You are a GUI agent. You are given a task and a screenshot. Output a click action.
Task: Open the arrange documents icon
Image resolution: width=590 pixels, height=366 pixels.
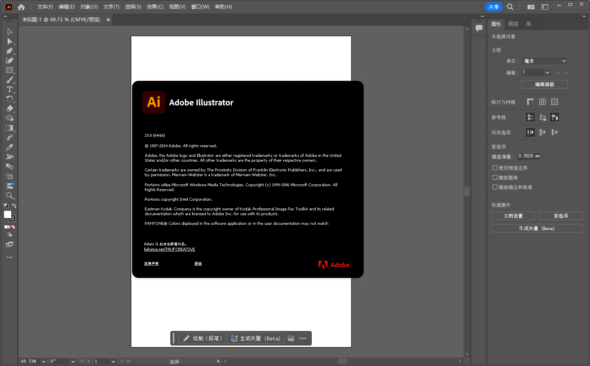pos(531,7)
